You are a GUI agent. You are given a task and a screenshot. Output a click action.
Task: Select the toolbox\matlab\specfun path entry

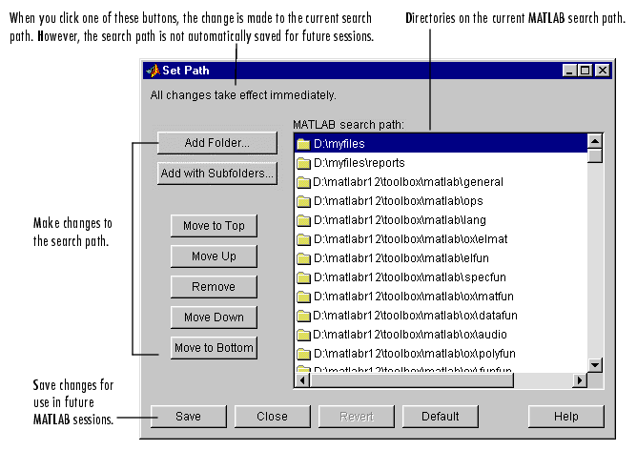pyautogui.click(x=441, y=277)
